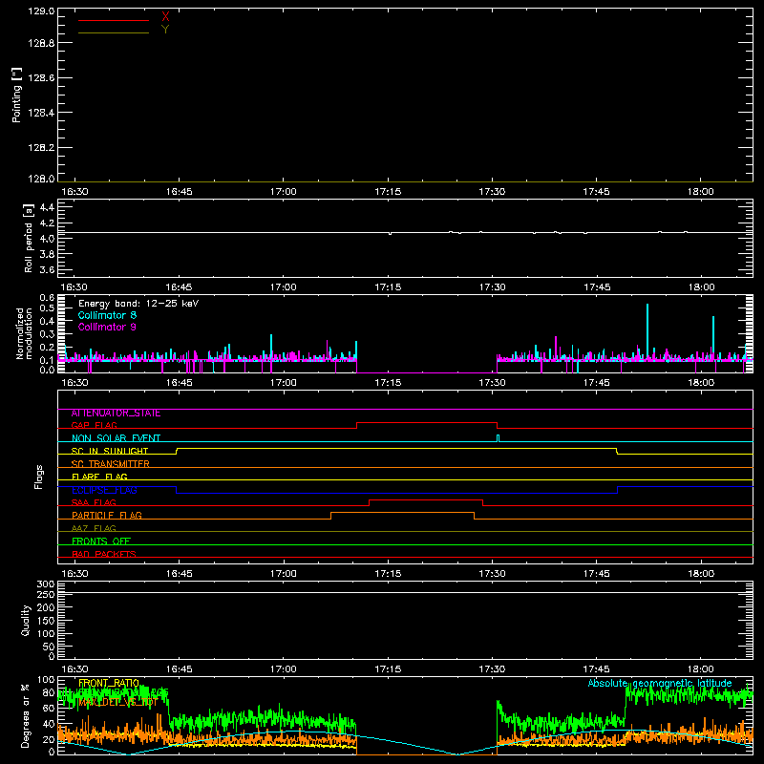Click the Quality axis title
Viewport: 764px width, 764px height.
[x=26, y=620]
